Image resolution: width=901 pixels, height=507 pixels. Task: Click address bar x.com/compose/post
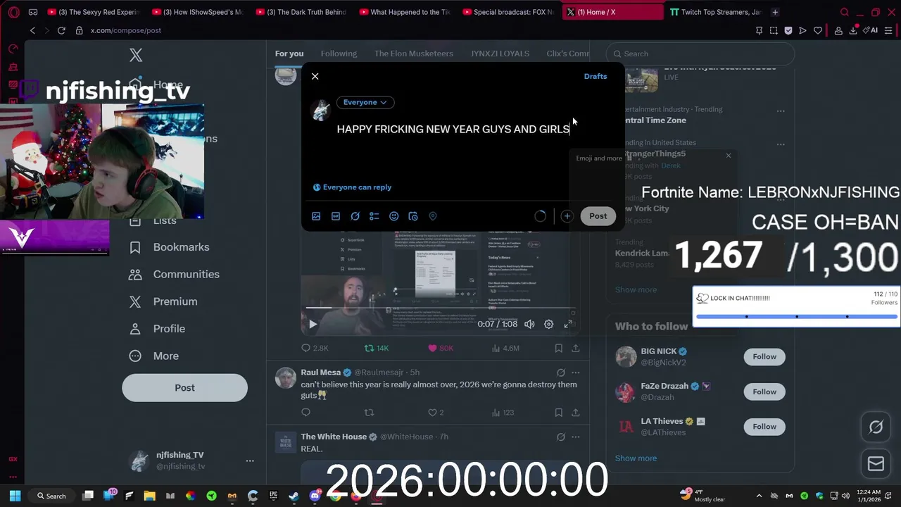[x=126, y=30]
